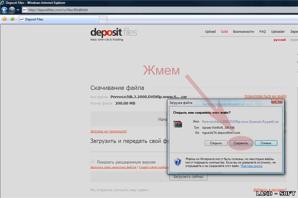Screen dimensions: 298x198
Task: Click Создать свою подборку link
Action: pyautogui.click(x=153, y=167)
